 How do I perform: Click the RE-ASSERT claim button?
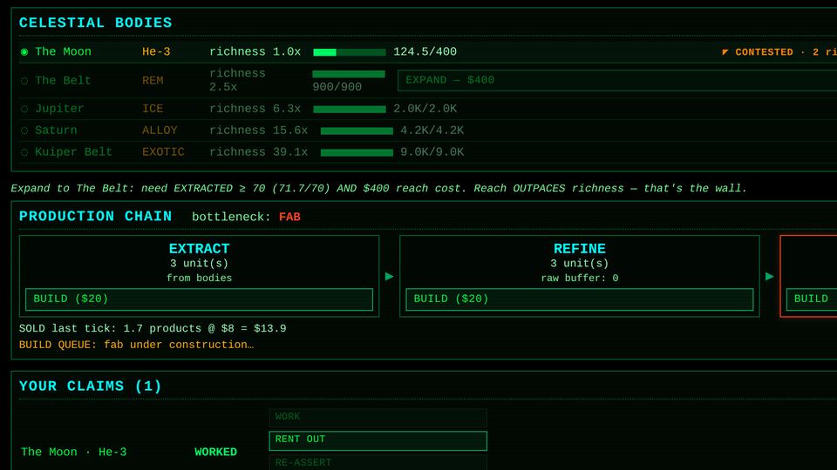pos(378,462)
